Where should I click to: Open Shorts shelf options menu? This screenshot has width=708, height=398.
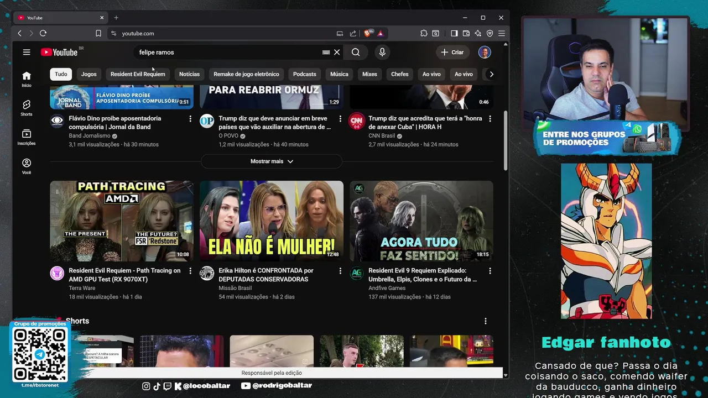(x=486, y=321)
